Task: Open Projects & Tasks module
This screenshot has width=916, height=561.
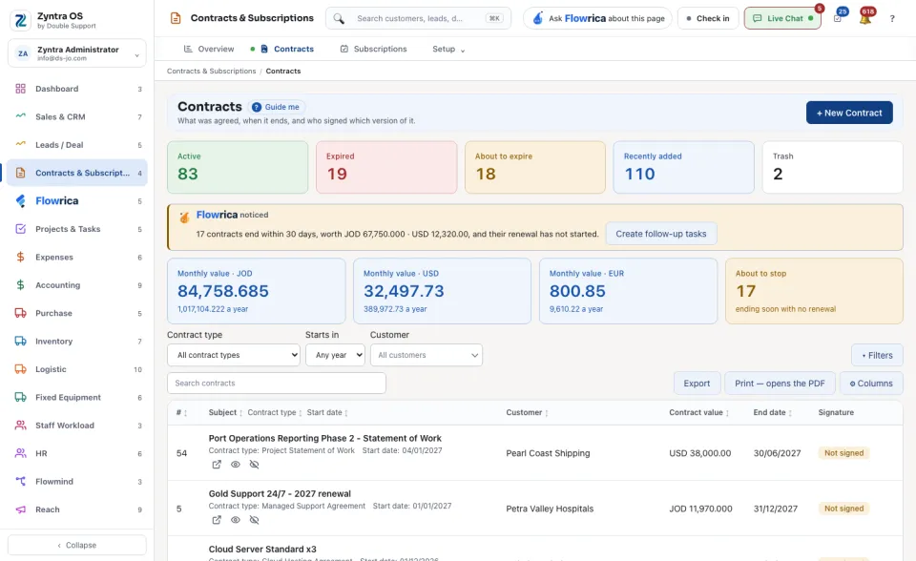Action: click(x=77, y=229)
